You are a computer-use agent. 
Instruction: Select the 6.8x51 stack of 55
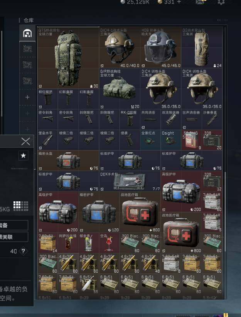89,284
